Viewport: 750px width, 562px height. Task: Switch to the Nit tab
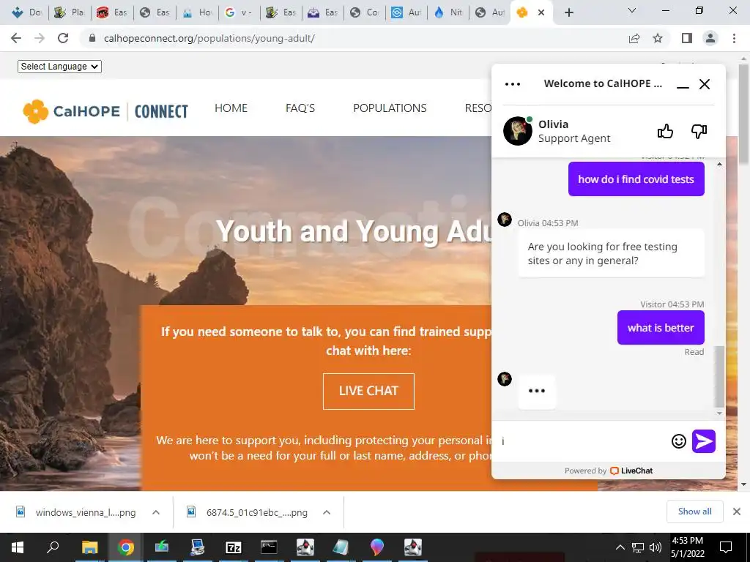pos(449,12)
